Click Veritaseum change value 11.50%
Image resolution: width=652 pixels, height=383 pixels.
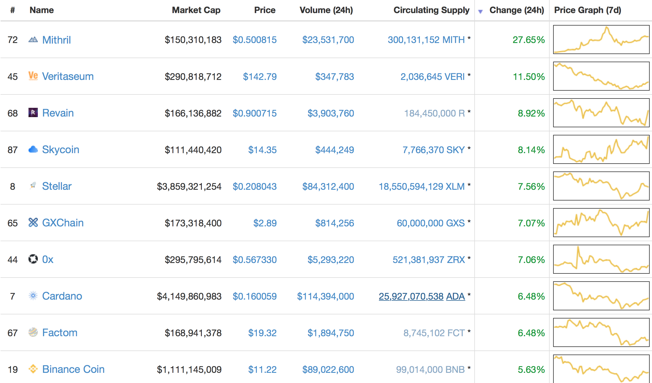pos(528,76)
